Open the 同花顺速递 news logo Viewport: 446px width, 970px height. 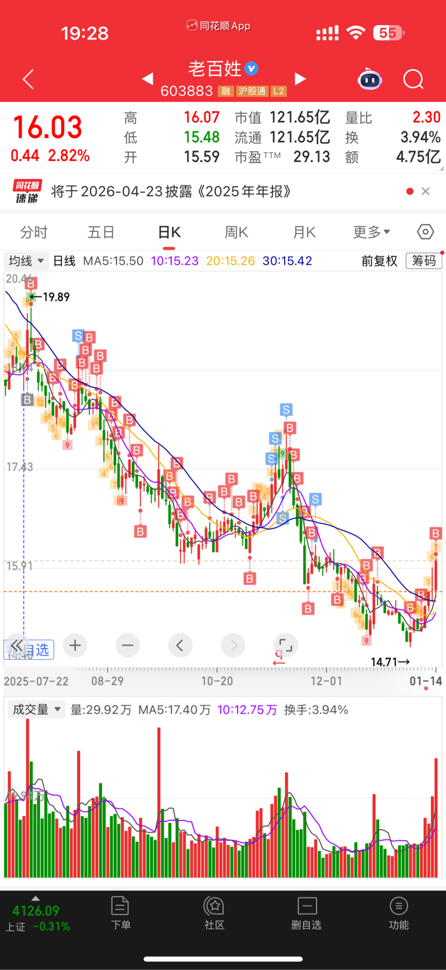coord(27,192)
